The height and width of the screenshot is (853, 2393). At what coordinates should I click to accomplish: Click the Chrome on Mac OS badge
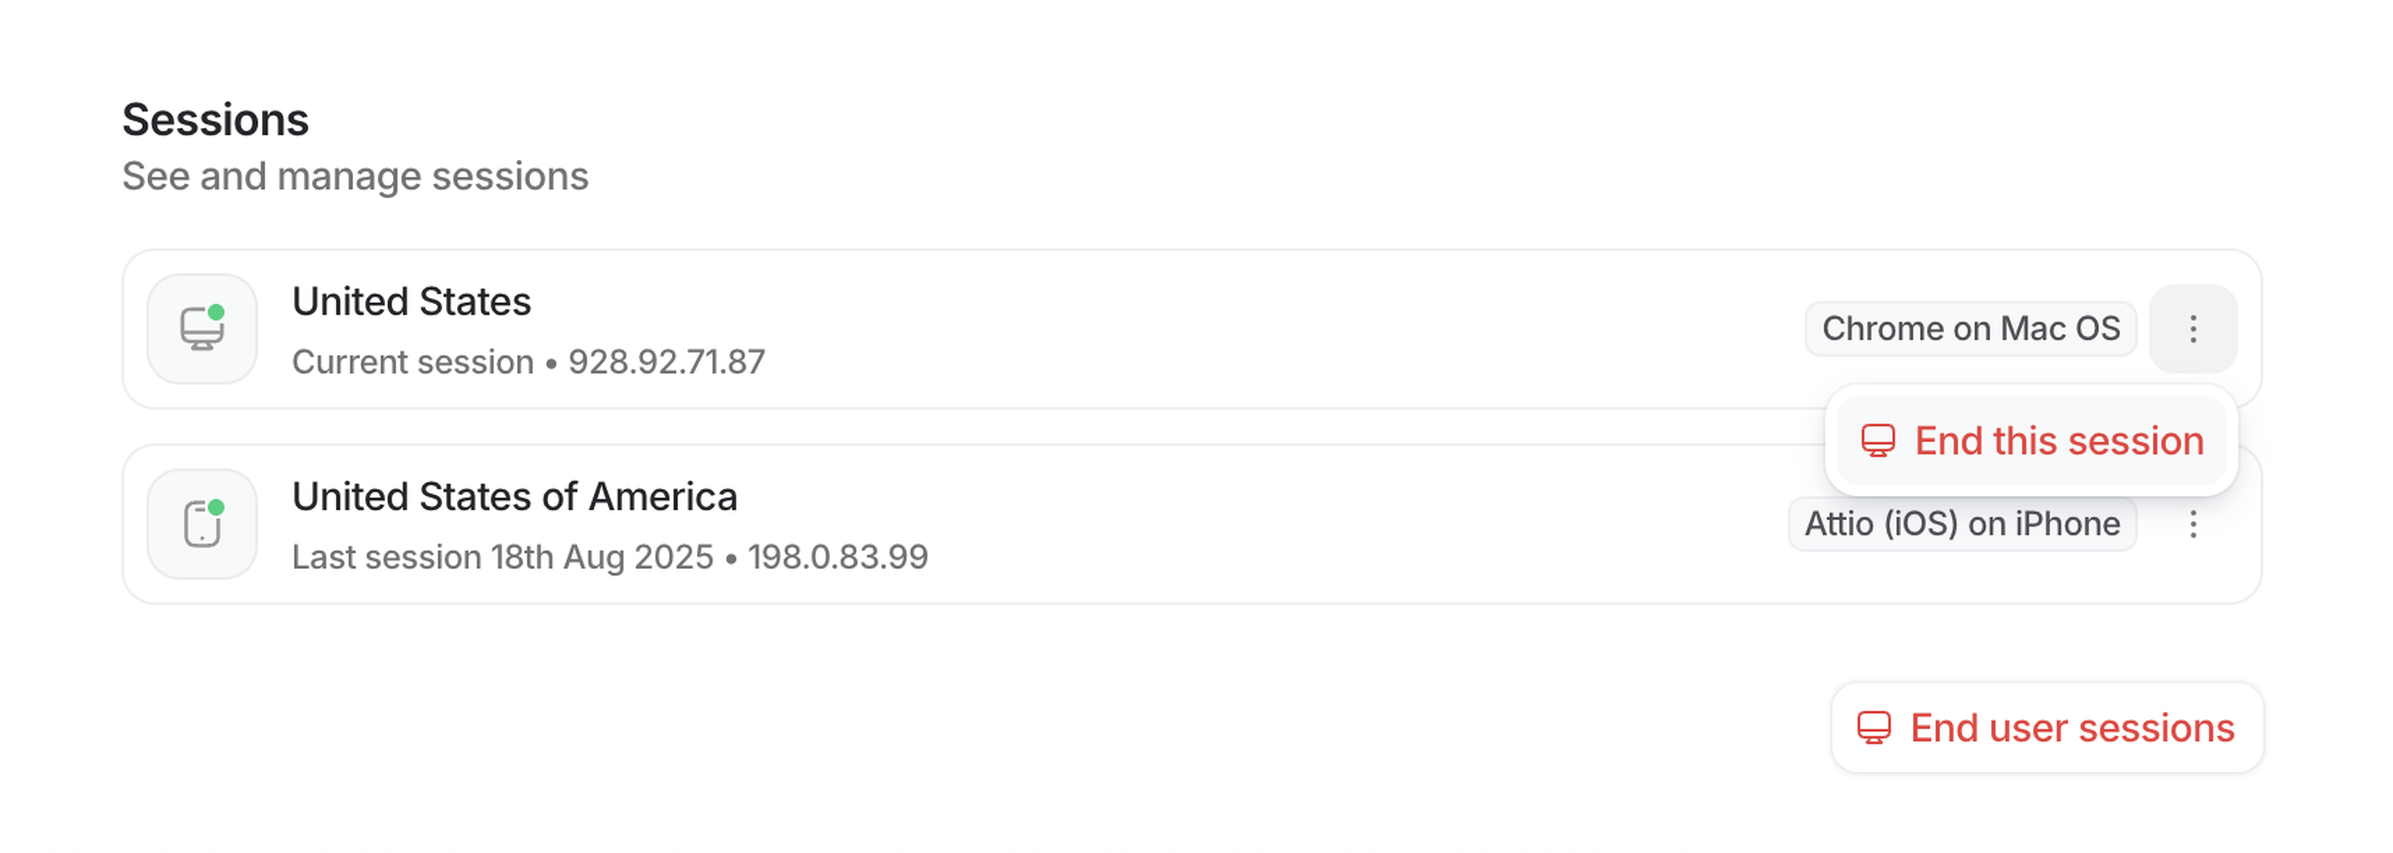click(x=1970, y=329)
